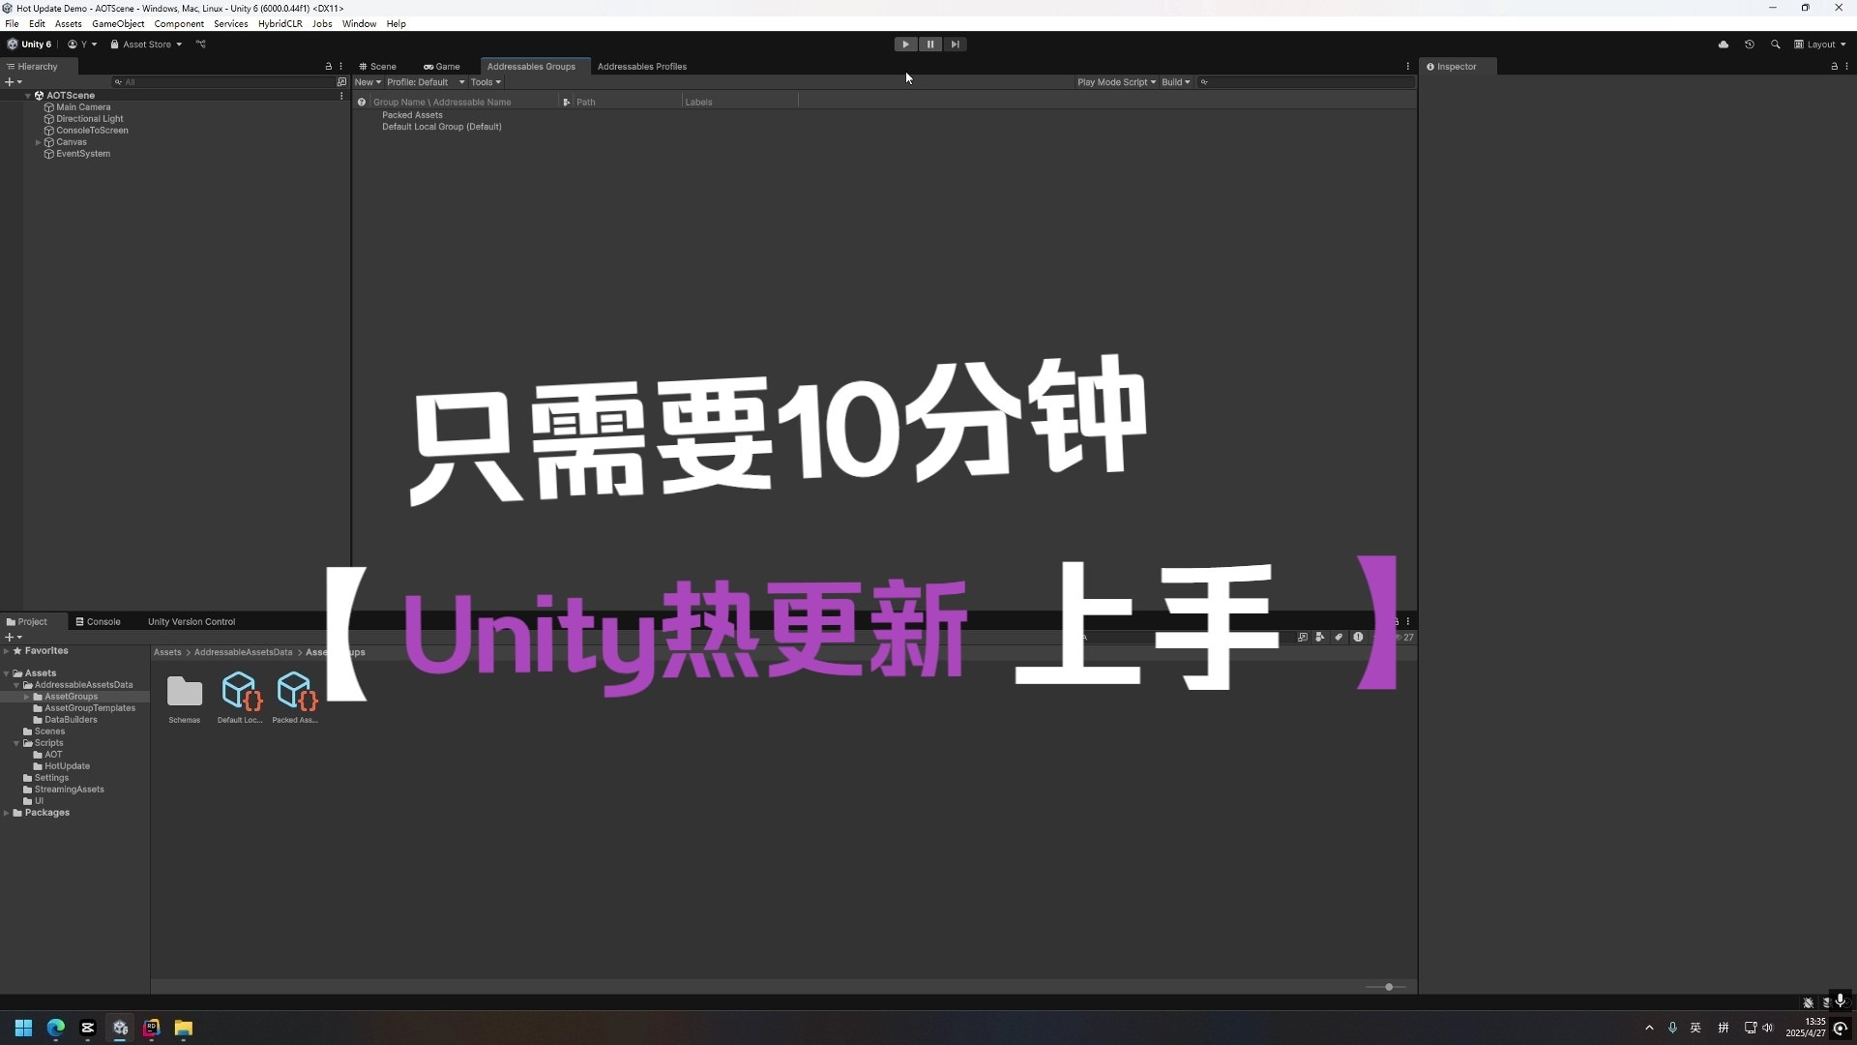Select ConsoleToScreen object

[92, 131]
